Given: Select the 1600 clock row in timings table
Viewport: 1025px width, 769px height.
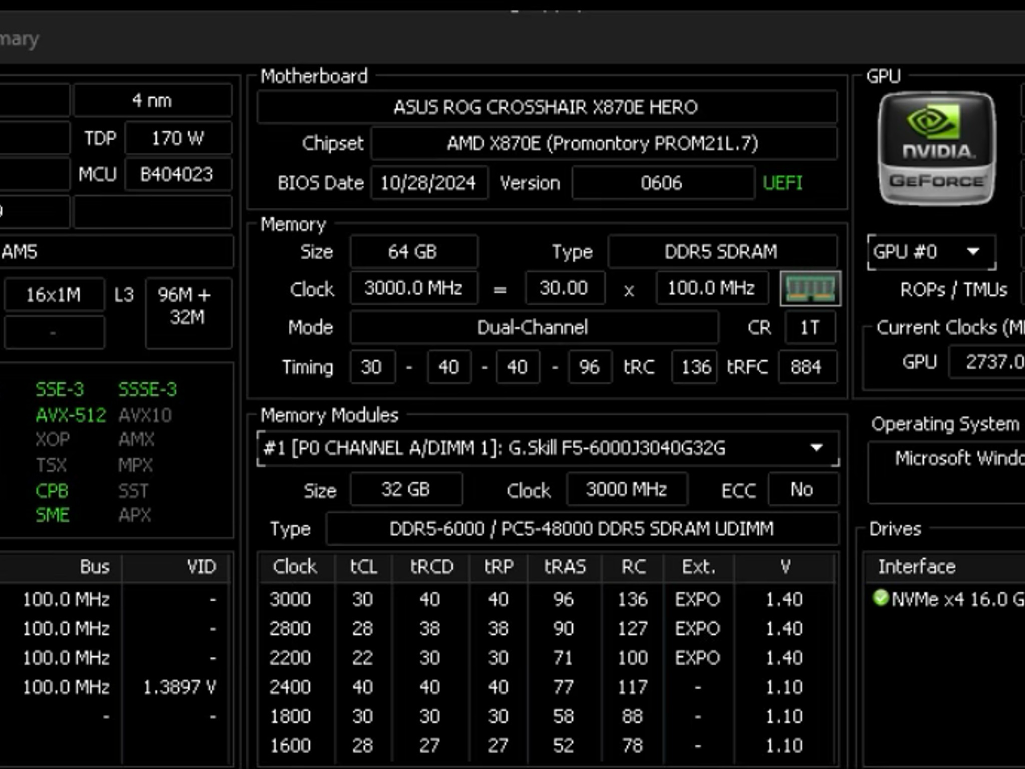Looking at the screenshot, I should coord(548,746).
